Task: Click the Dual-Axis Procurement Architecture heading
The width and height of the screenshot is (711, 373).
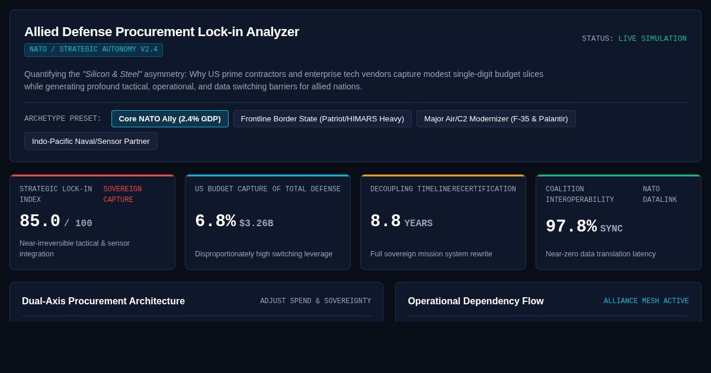Action: pyautogui.click(x=103, y=301)
